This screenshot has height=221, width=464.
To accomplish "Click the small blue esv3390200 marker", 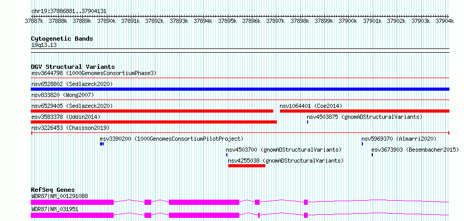I will click(102, 144).
